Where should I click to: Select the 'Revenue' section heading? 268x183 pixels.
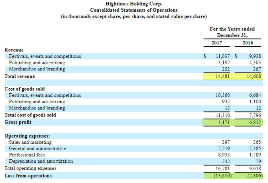coord(14,50)
